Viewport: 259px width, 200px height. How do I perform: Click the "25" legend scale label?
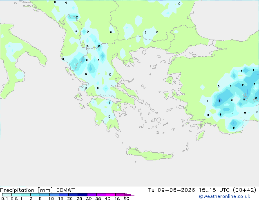click(79, 198)
